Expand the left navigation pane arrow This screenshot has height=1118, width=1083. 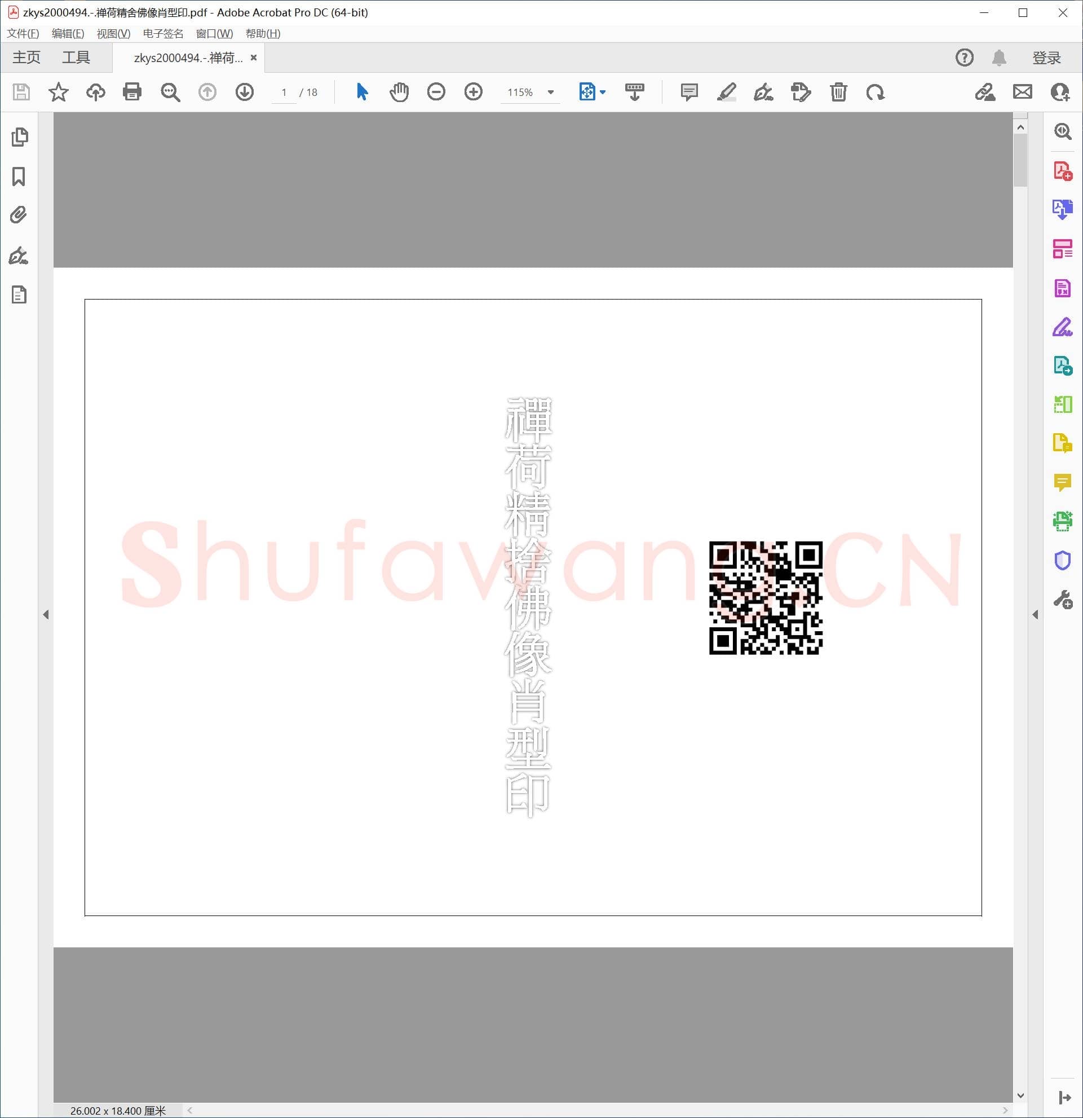tap(46, 614)
